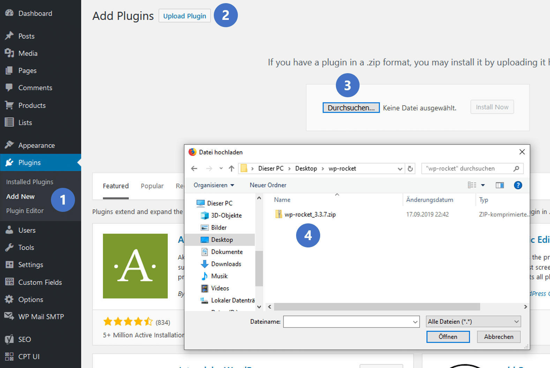This screenshot has width=550, height=368.
Task: Click the green plugin thumbnail
Action: 135,266
